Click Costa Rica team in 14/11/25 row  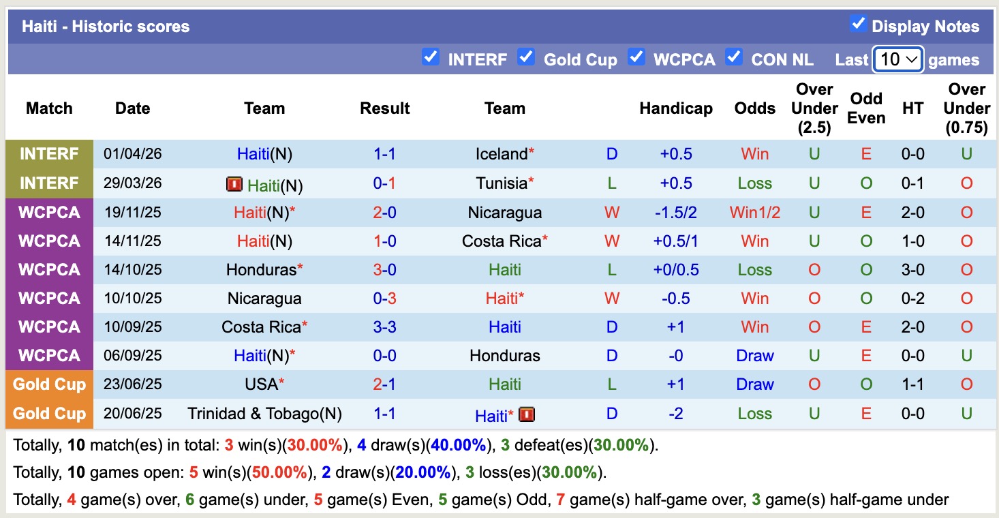pyautogui.click(x=502, y=241)
